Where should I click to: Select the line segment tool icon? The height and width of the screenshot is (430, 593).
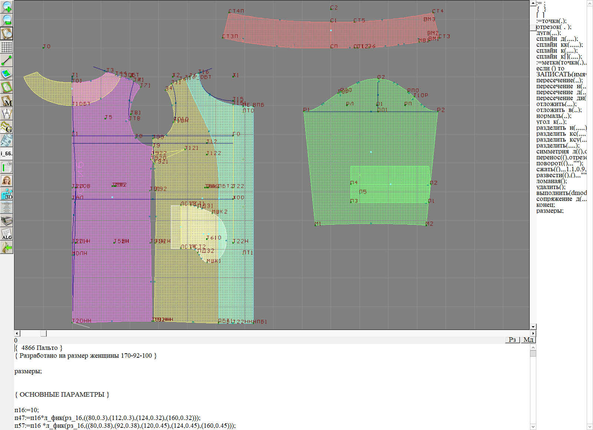tap(7, 60)
